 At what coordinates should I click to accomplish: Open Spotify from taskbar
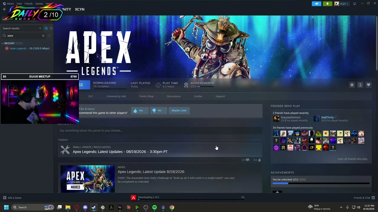click(154, 207)
